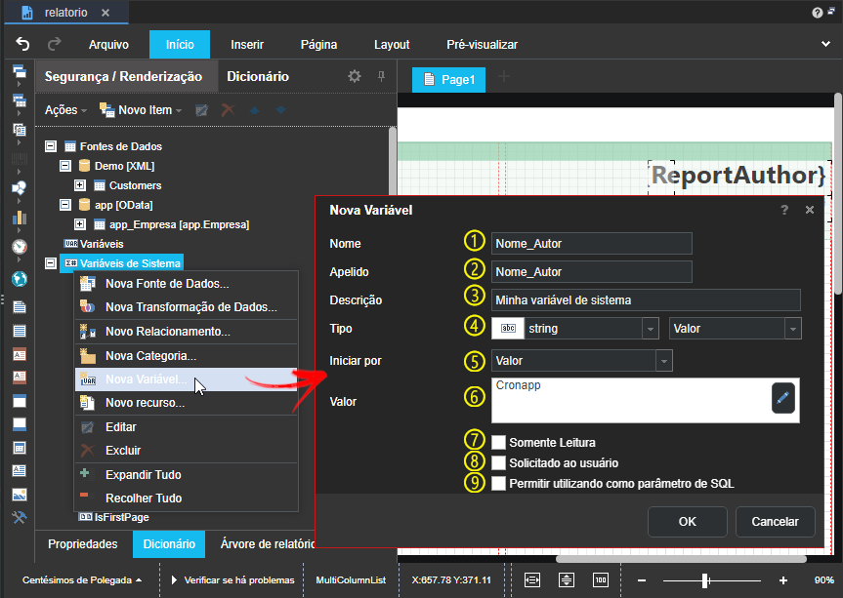Expand the app_Empresa node
Viewport: 843px width, 598px height.
point(79,224)
